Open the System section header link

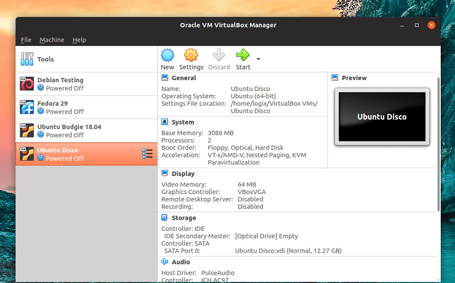[183, 122]
